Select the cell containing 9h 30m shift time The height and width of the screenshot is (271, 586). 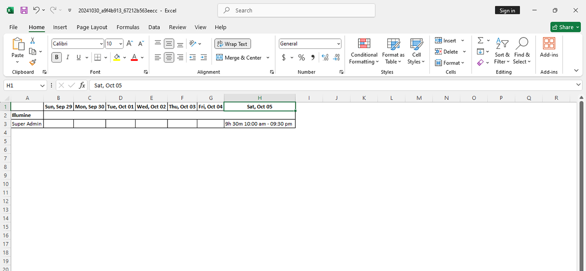click(260, 124)
